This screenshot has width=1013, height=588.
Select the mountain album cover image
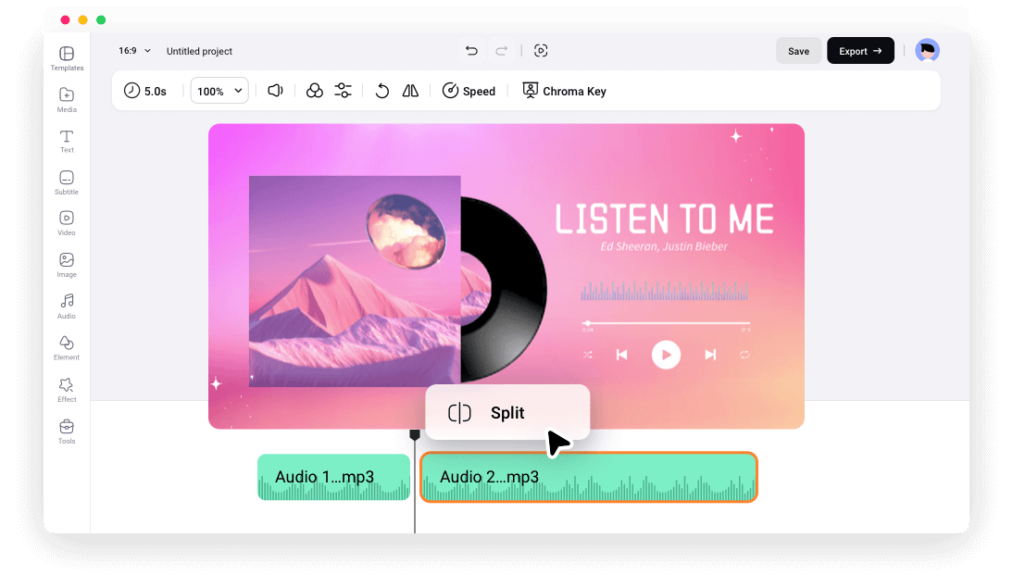[x=355, y=281]
